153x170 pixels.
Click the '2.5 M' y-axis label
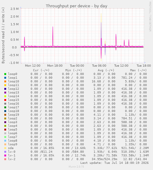point(14,9)
